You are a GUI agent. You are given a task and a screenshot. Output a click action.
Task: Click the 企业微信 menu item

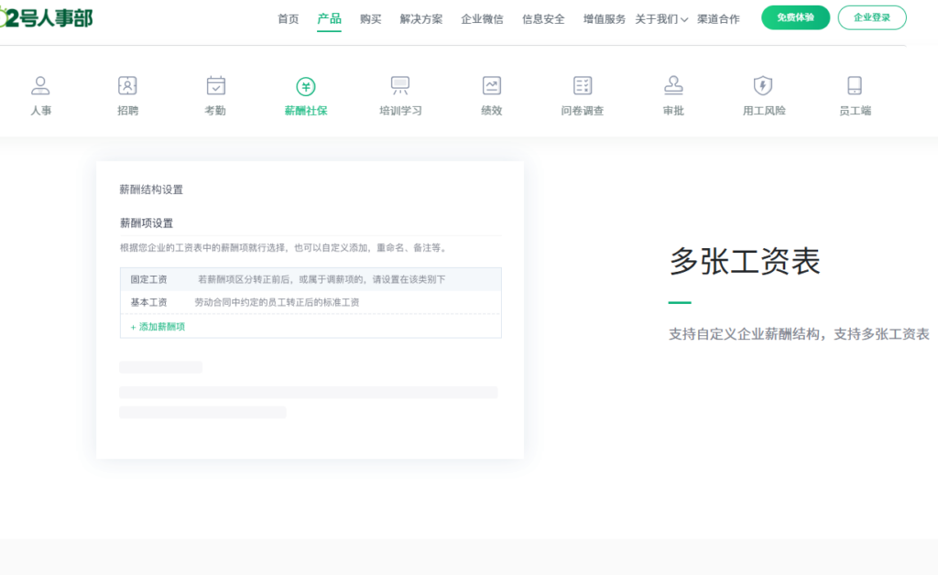[x=482, y=18]
